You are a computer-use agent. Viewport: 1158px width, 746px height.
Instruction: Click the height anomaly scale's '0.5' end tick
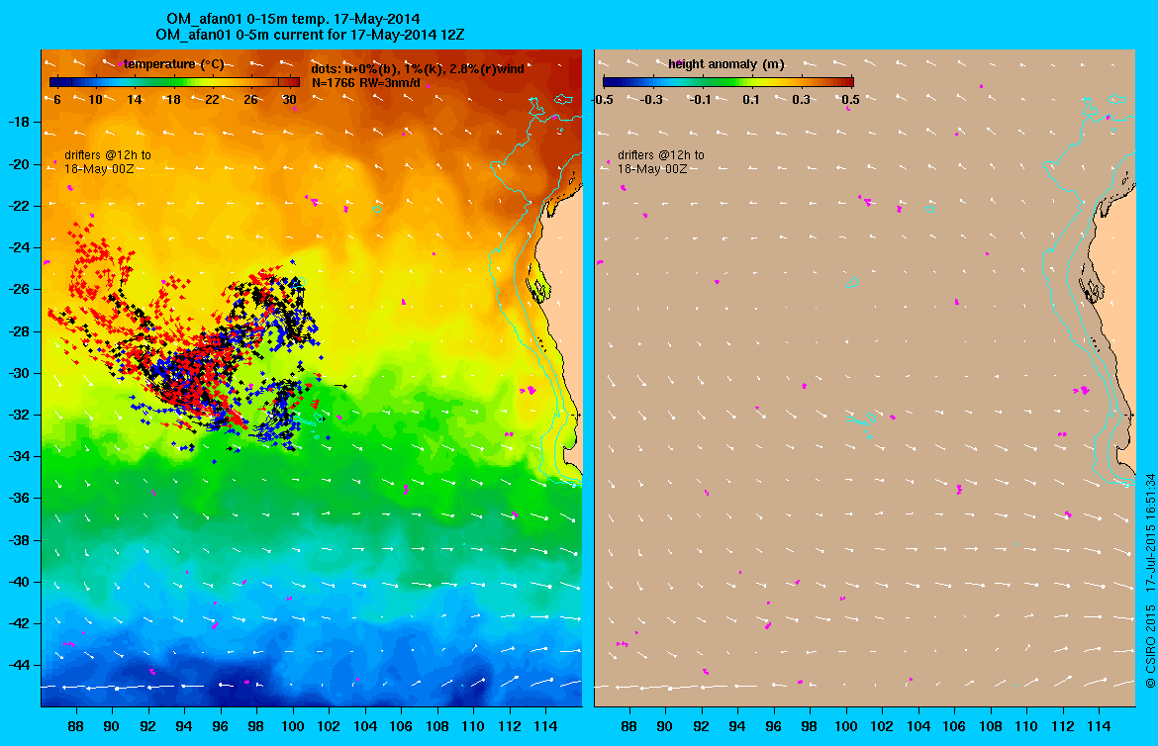[851, 100]
